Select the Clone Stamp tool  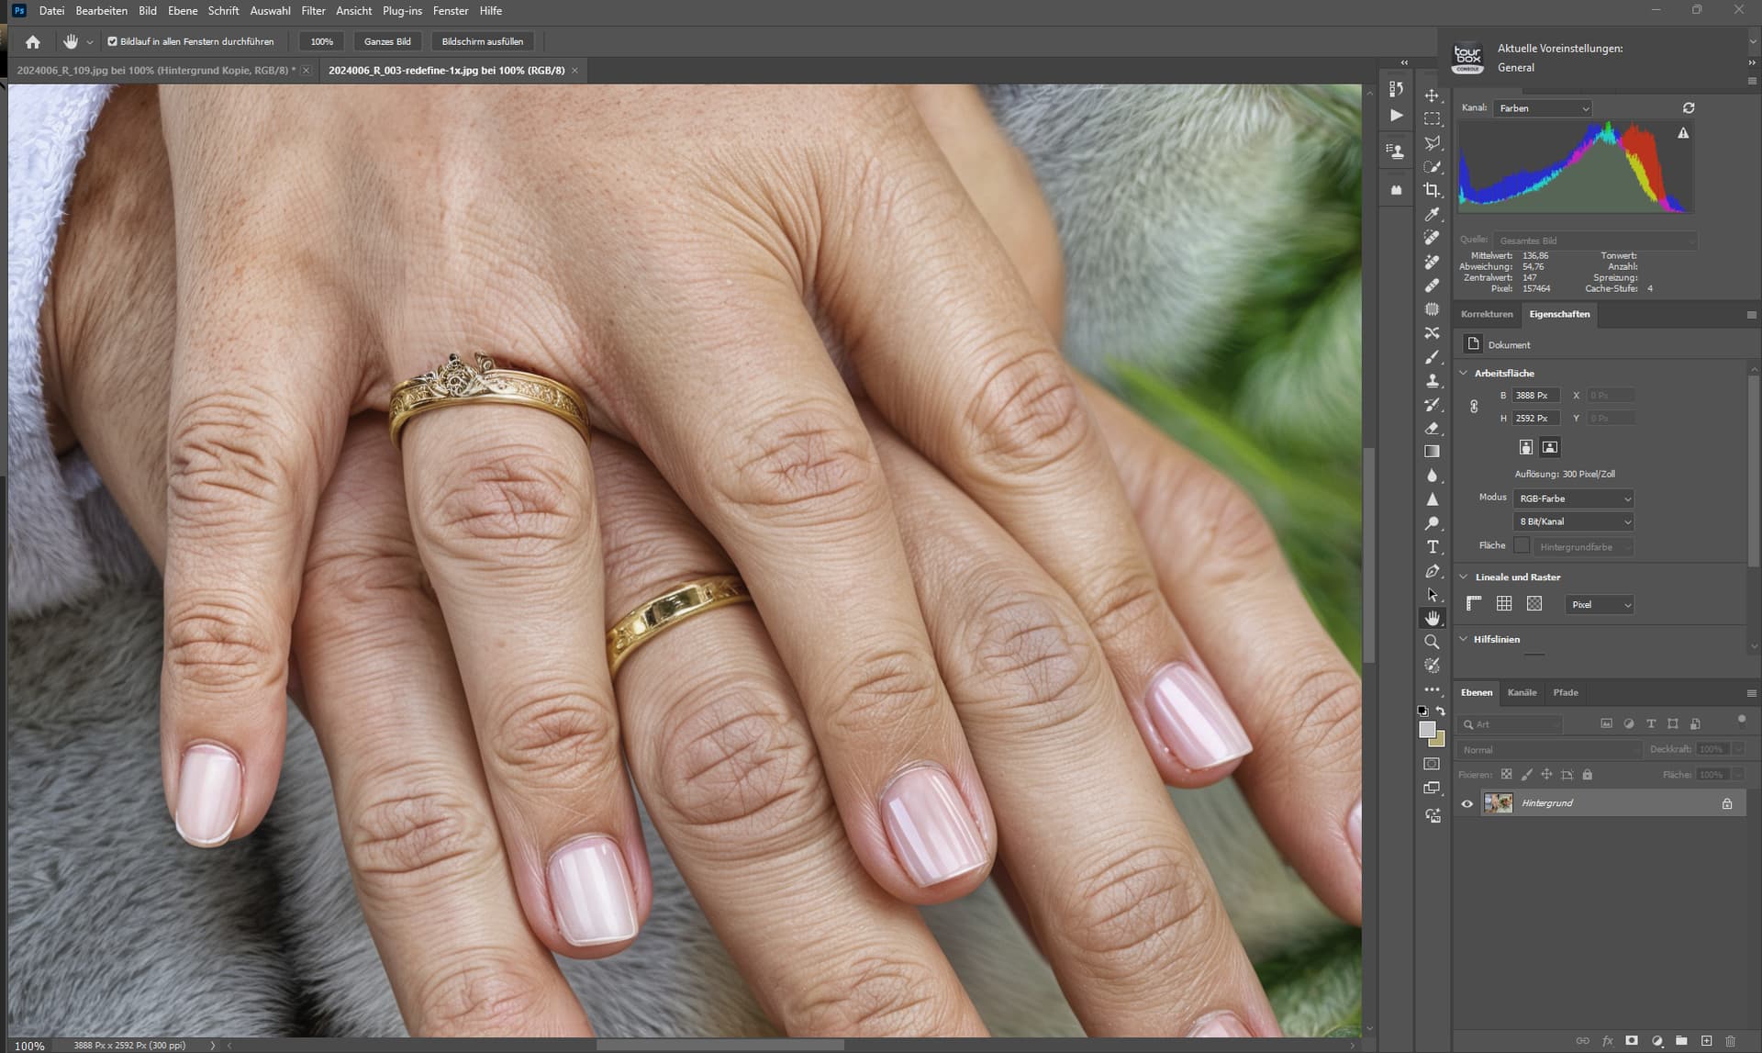coord(1432,381)
